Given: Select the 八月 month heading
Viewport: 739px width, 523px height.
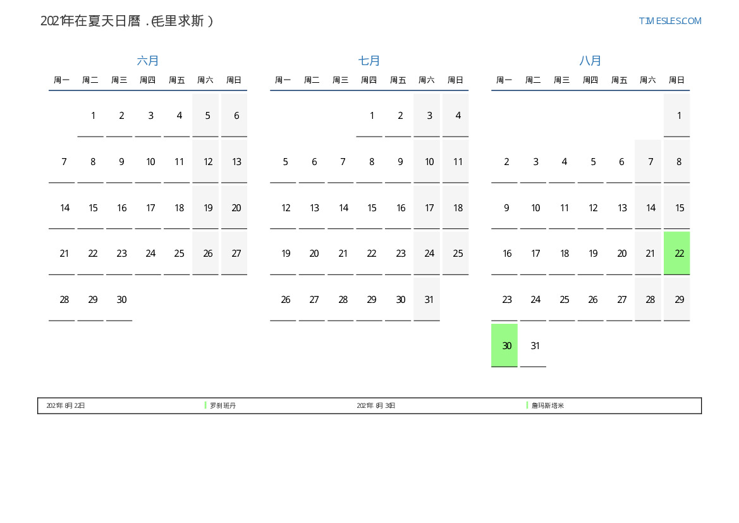Looking at the screenshot, I should (590, 61).
